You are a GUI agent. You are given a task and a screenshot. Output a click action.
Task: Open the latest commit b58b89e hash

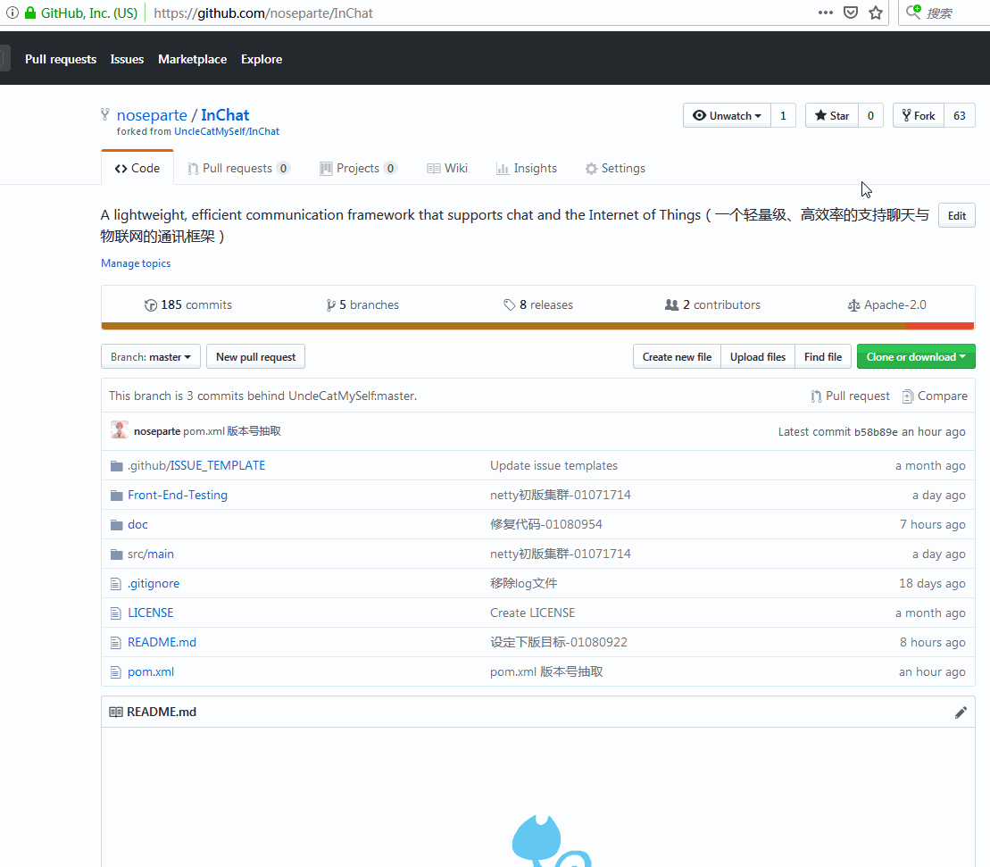(x=876, y=432)
